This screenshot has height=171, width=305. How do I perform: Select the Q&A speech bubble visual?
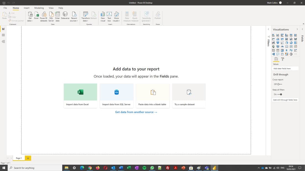tap(278, 54)
